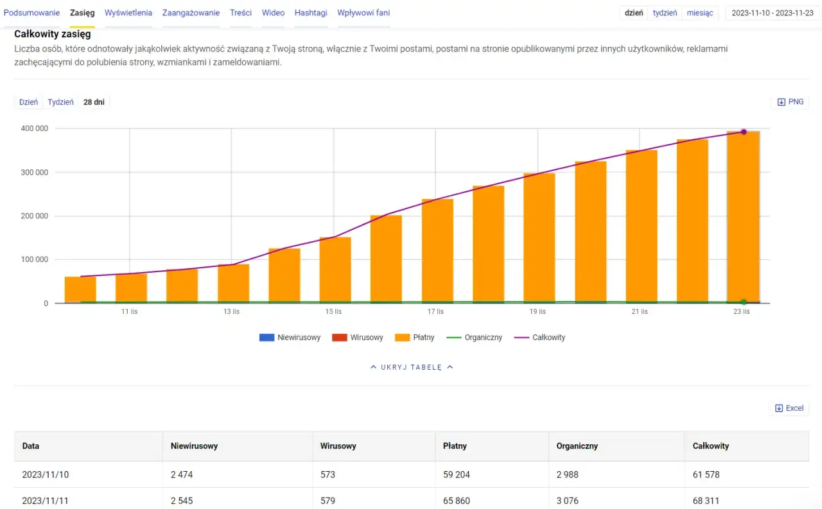Download the chart as PNG

point(790,102)
